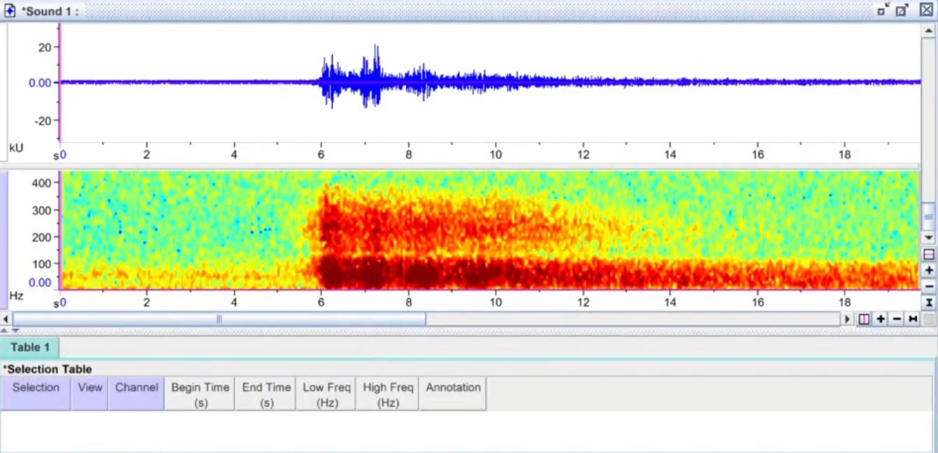Zoom out on the time axis

897,319
